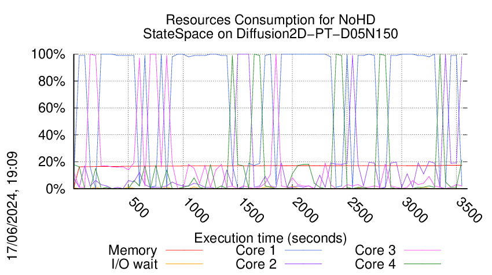Click the 'Memory' legend label

[133, 251]
